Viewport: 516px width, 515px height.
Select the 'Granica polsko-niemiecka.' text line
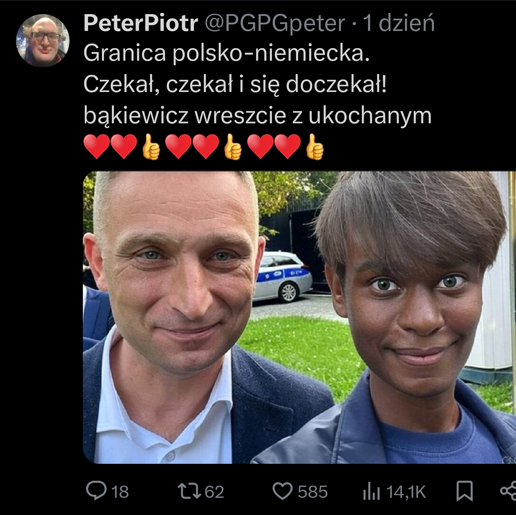pos(227,53)
